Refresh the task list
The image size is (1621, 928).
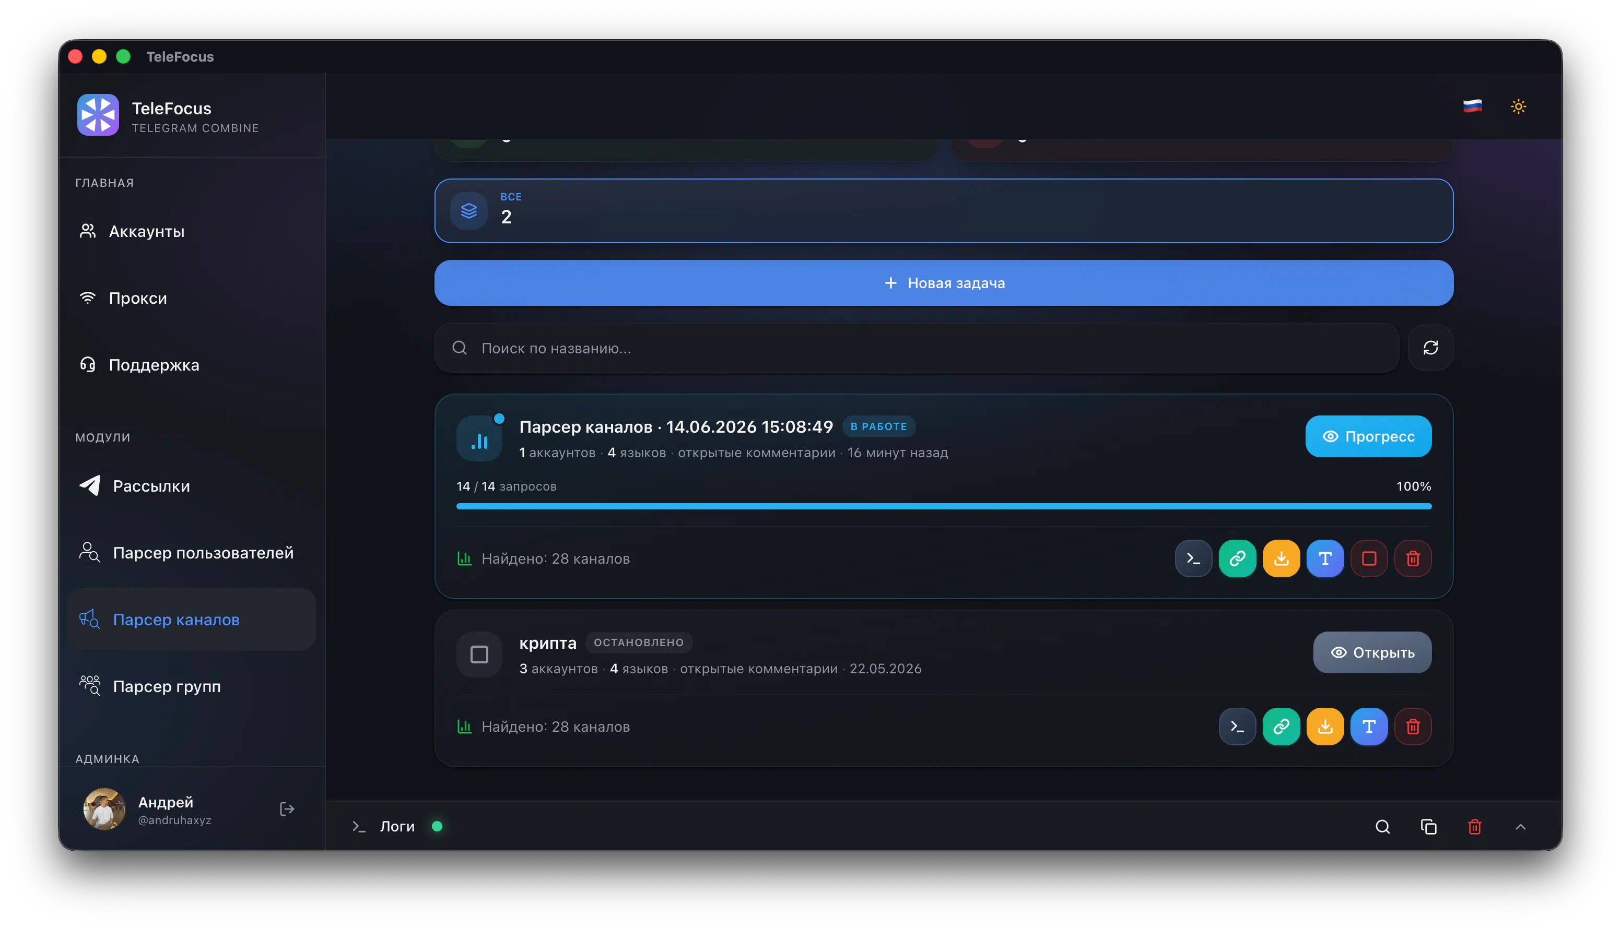pyautogui.click(x=1430, y=348)
